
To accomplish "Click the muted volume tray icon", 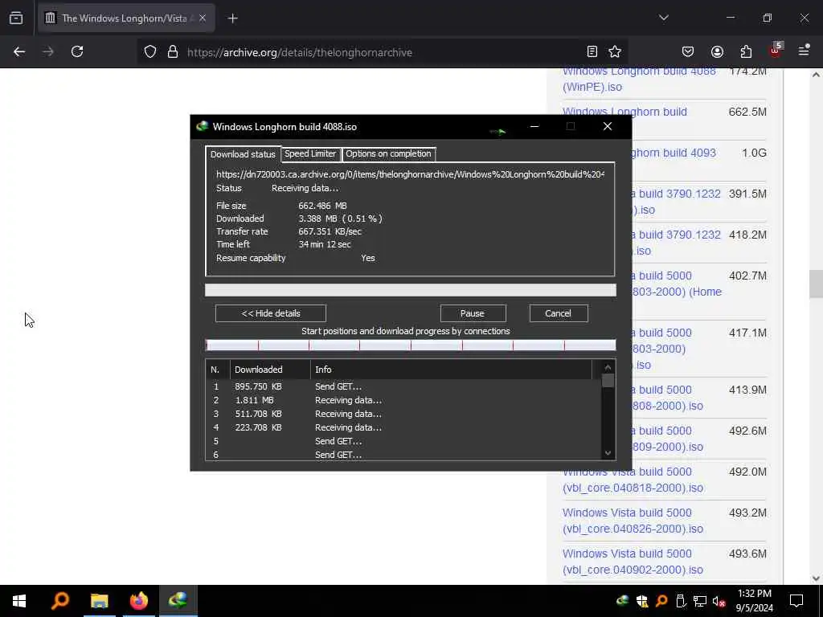I will point(719,601).
